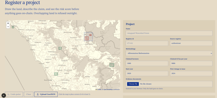Screen dimensions: 217x98
Task: Focus the Registry id field
Action: coord(147,43)
